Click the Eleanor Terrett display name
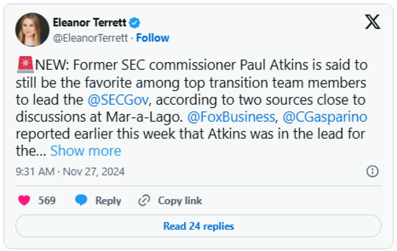The image size is (397, 251). [89, 23]
